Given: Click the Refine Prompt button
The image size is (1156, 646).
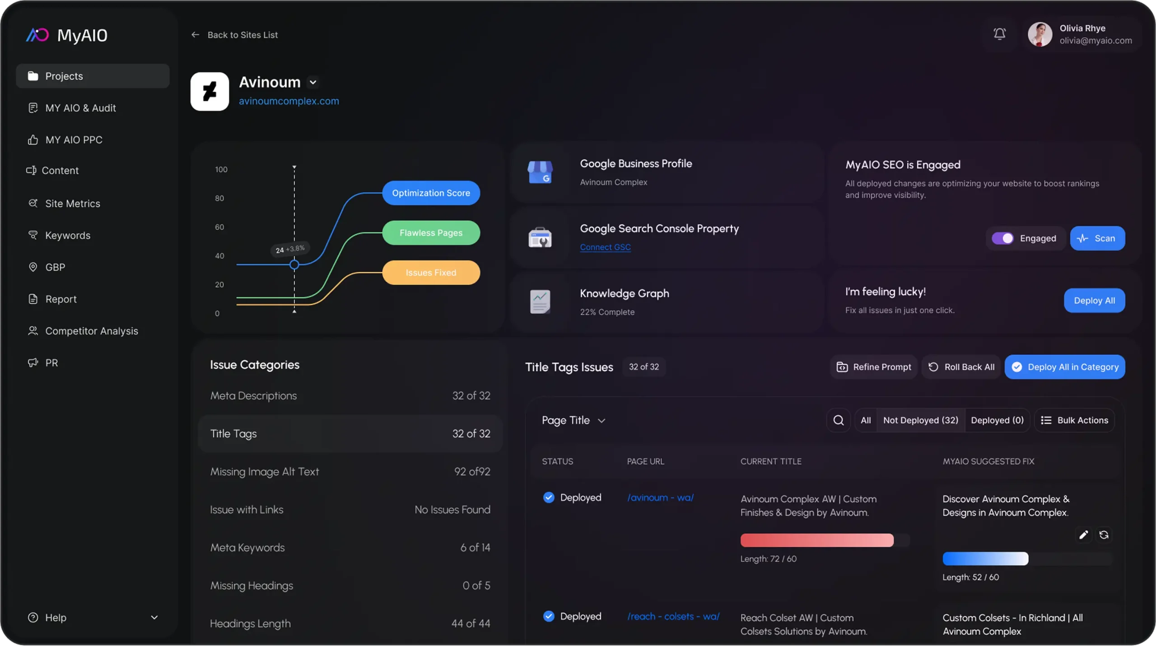Looking at the screenshot, I should pyautogui.click(x=873, y=367).
